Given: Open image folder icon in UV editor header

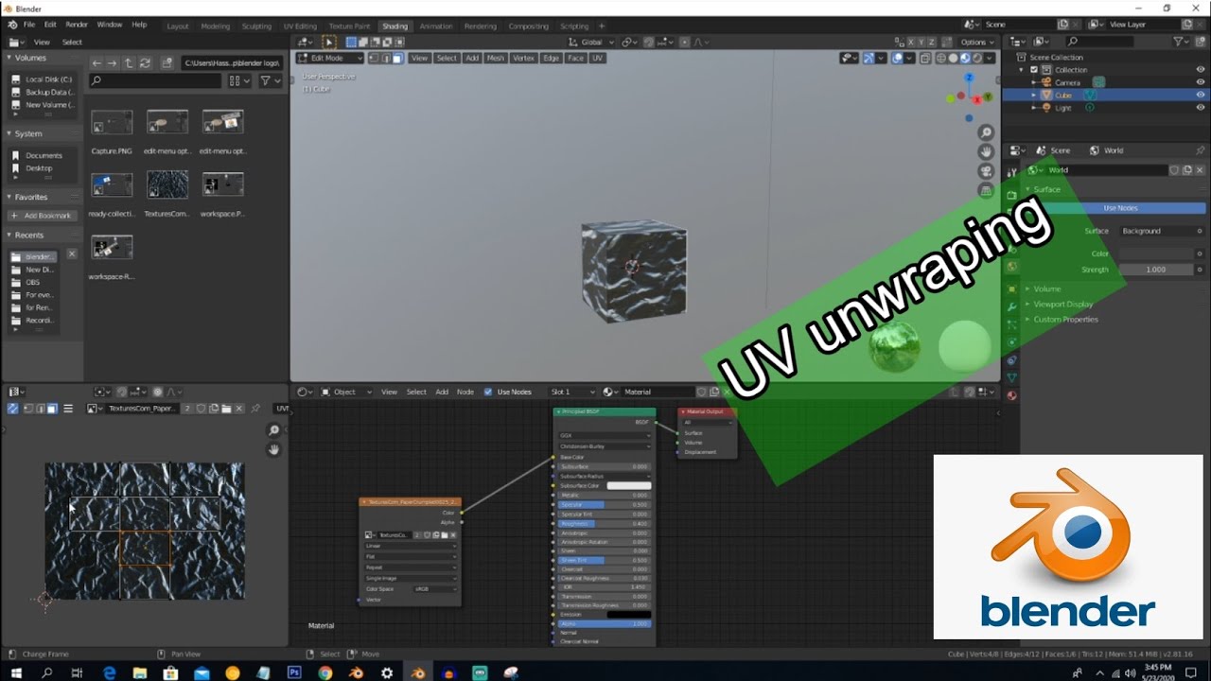Looking at the screenshot, I should (227, 409).
